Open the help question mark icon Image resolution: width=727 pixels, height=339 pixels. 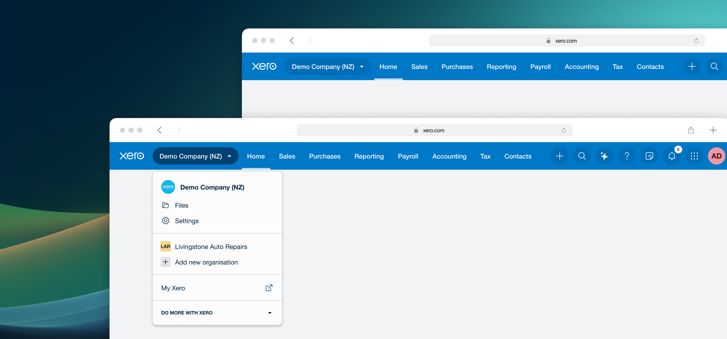tap(627, 156)
